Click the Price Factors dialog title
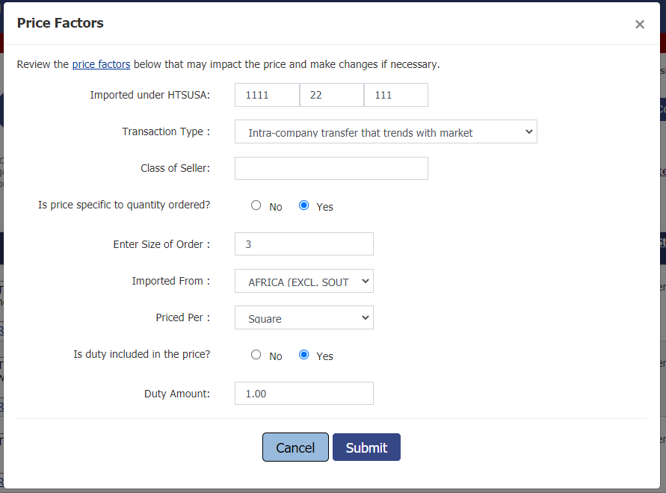This screenshot has height=493, width=666. coord(61,23)
